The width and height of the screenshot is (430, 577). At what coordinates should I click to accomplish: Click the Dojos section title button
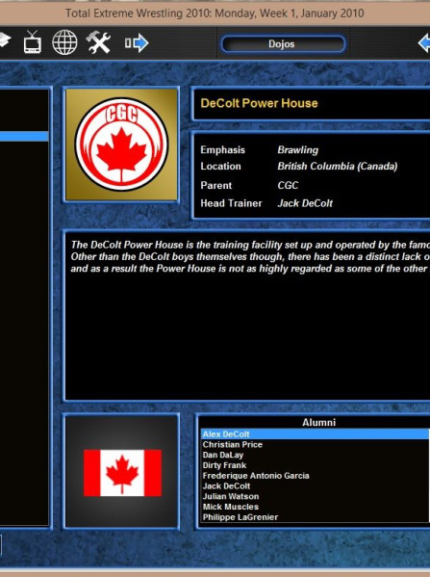[283, 44]
